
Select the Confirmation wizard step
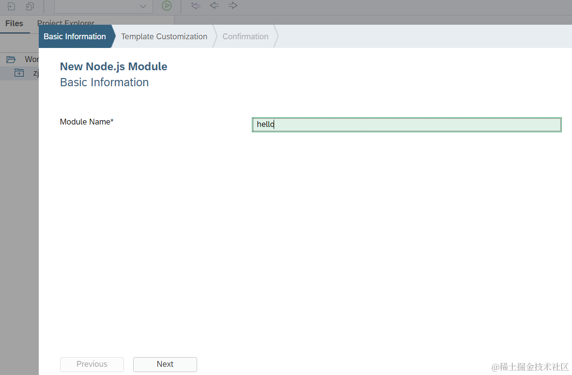point(246,36)
